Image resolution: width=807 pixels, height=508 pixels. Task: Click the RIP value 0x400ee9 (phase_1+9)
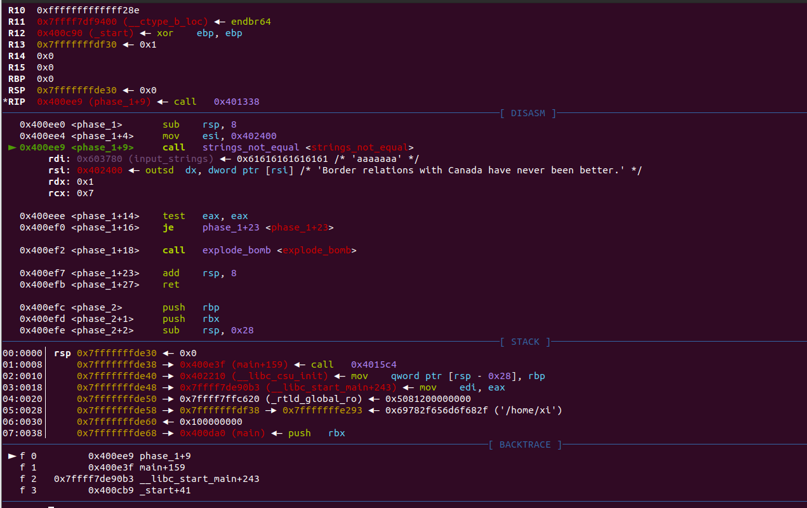[x=94, y=102]
